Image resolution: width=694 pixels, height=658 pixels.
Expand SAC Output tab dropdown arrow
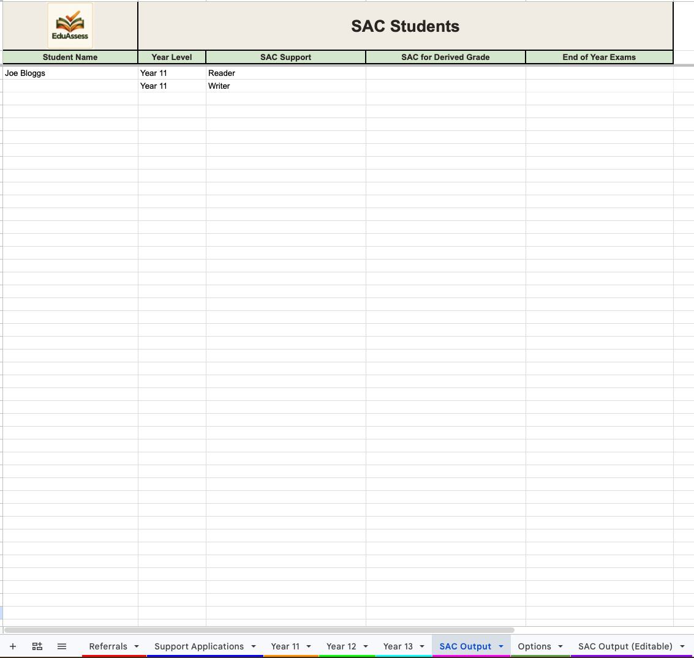click(501, 646)
